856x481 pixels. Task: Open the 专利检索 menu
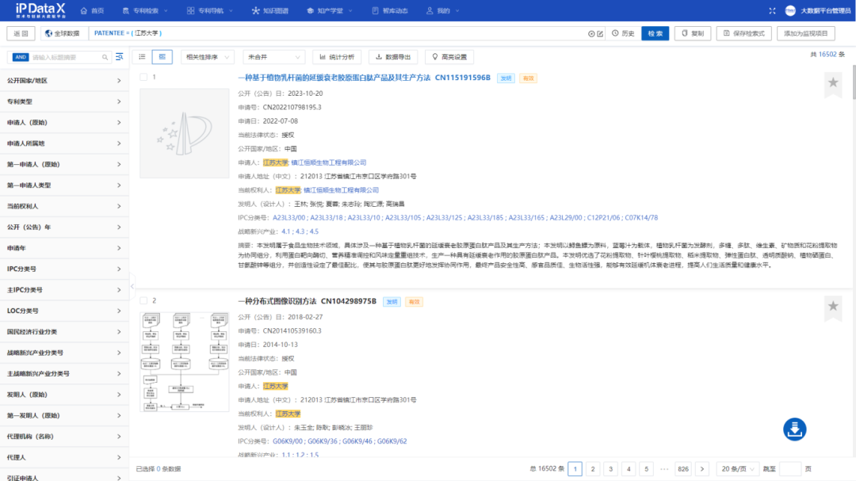click(x=145, y=10)
